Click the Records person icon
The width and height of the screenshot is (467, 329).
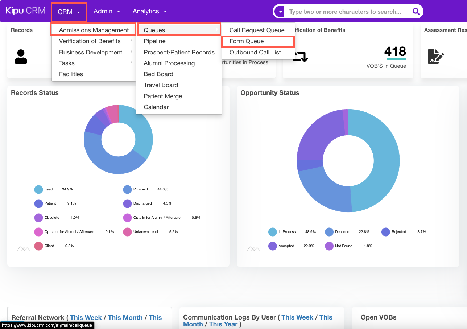(x=21, y=57)
